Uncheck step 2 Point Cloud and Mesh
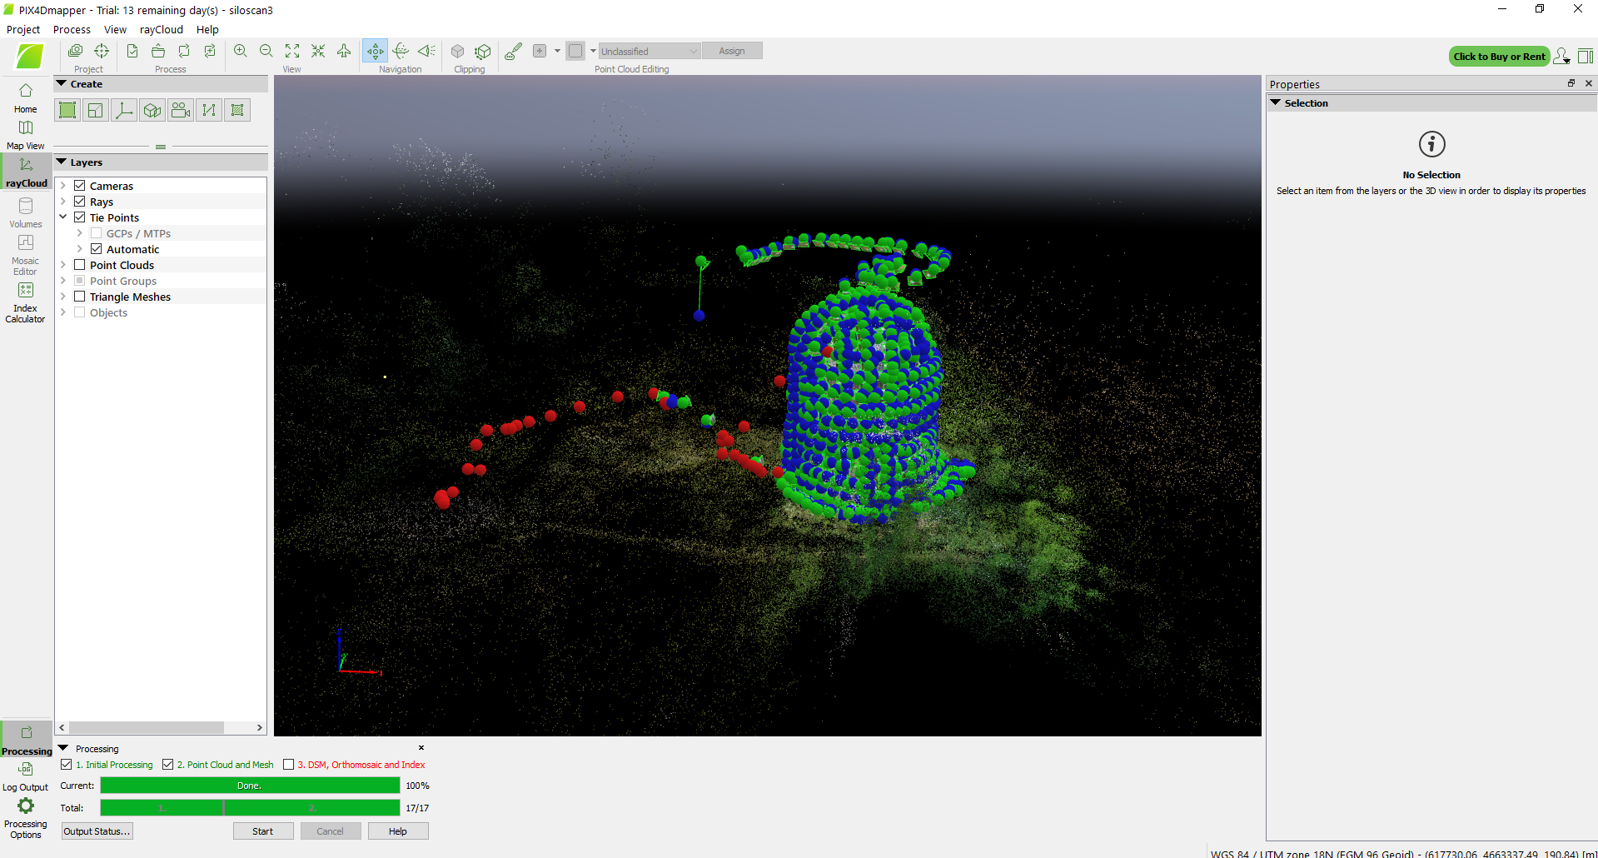 [167, 765]
